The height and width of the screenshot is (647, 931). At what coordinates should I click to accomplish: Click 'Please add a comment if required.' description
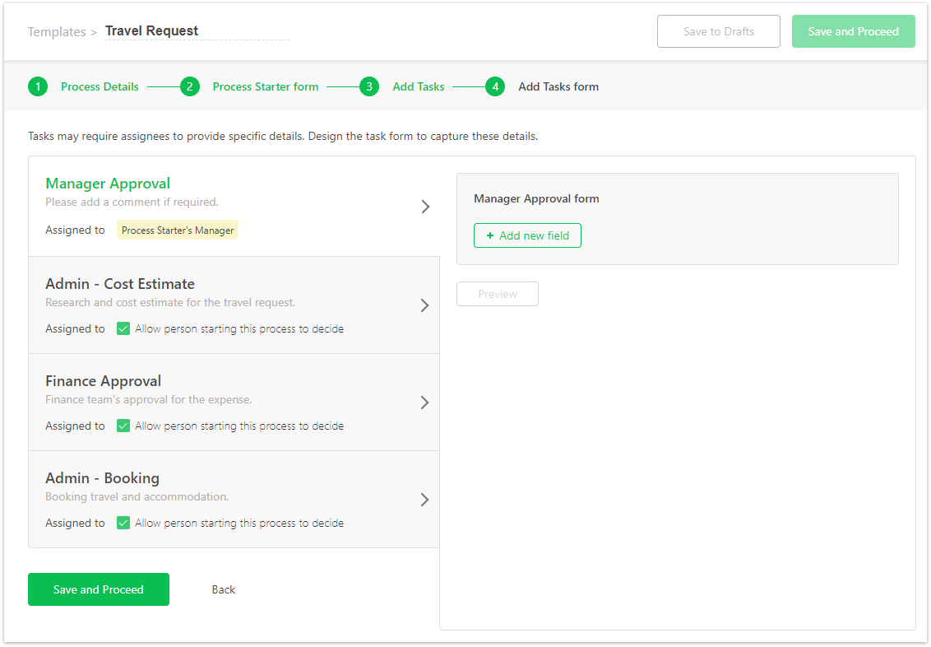point(132,202)
